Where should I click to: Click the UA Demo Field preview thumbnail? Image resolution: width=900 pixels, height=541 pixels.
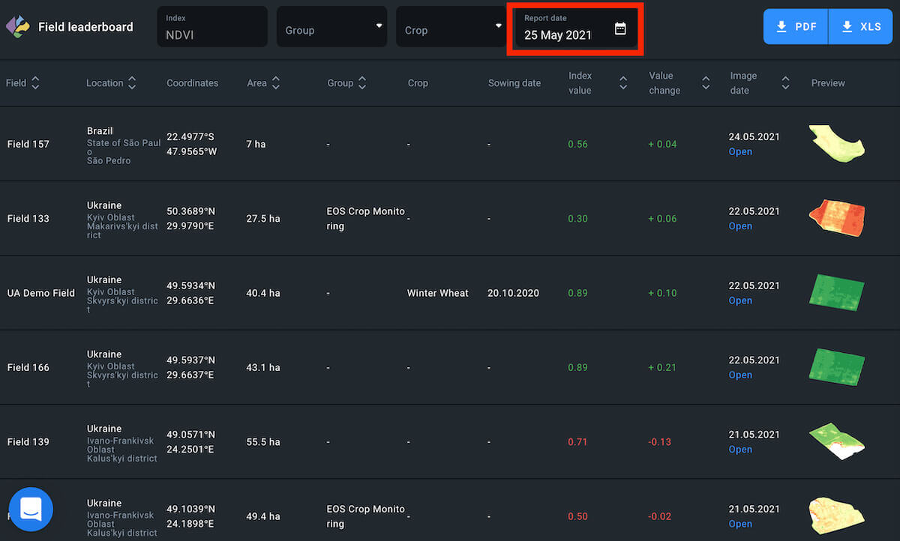(837, 292)
